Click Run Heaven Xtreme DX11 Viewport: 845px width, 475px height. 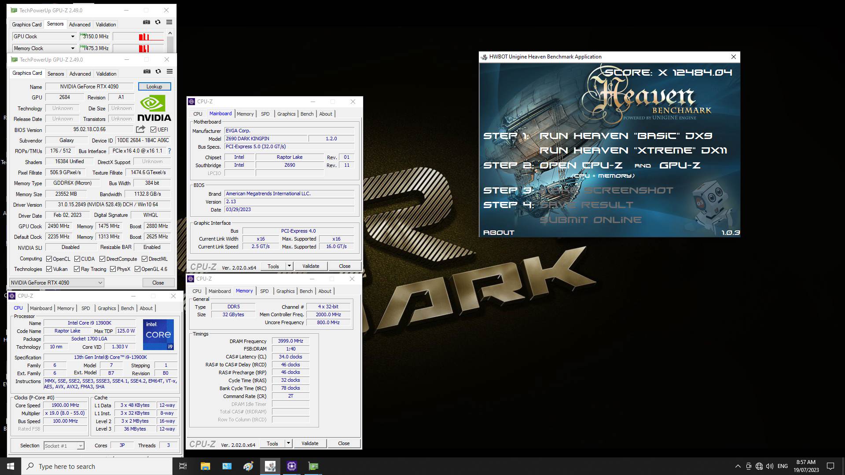click(x=633, y=150)
